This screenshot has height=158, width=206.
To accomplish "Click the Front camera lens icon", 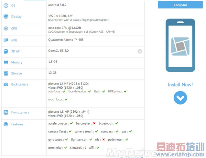I will [6, 112].
